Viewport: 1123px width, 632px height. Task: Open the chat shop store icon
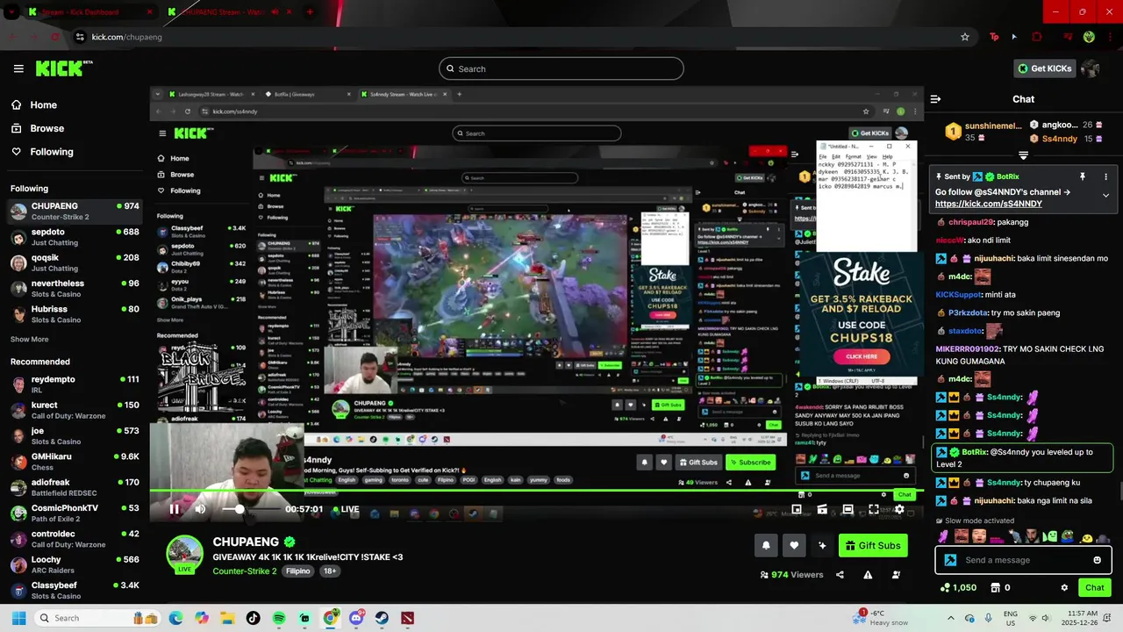(x=995, y=587)
